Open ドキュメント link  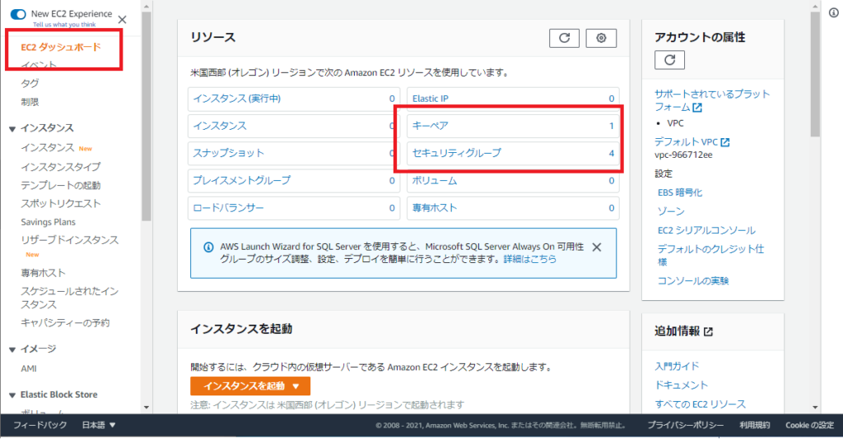[681, 386]
